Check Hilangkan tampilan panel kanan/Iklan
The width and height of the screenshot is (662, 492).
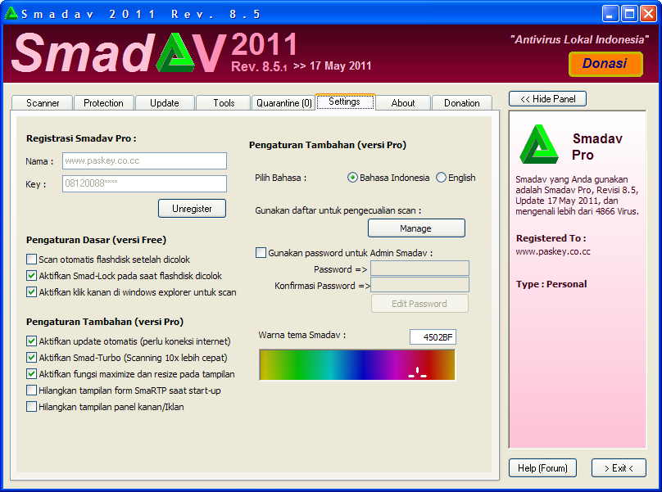pyautogui.click(x=31, y=407)
